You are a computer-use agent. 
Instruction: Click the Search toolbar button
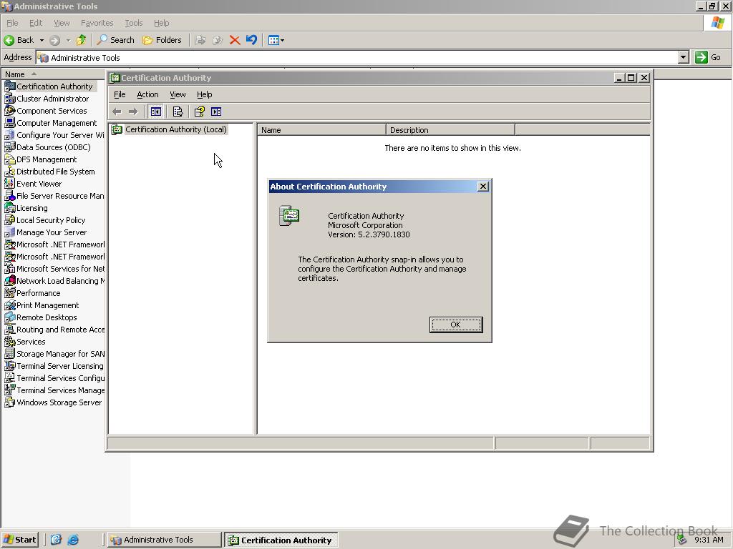click(115, 40)
